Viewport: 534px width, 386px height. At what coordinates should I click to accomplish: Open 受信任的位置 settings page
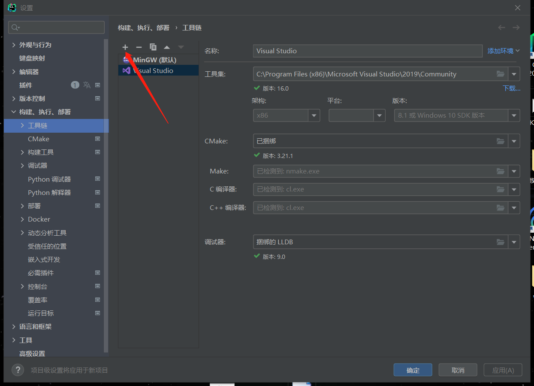(x=47, y=246)
